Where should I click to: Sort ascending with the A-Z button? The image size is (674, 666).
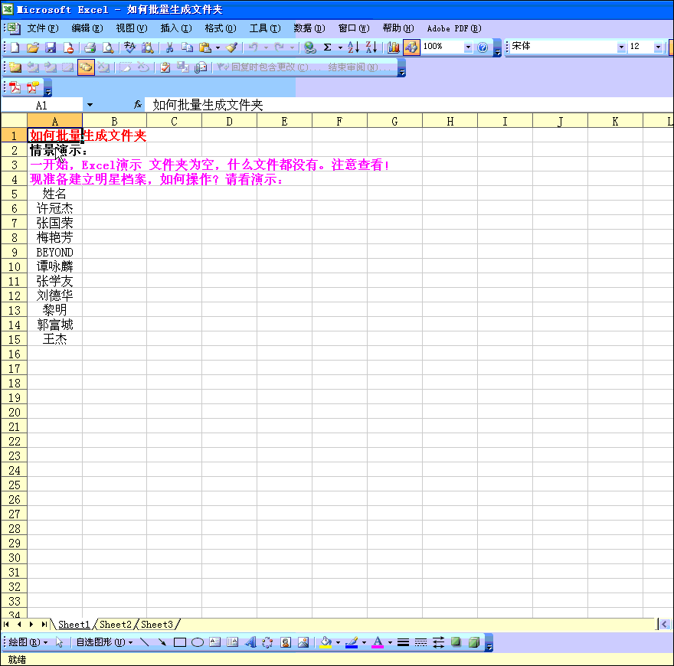coord(353,47)
